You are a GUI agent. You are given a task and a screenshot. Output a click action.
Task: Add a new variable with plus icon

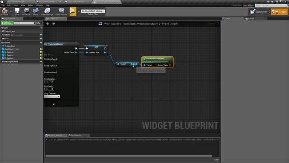41,43
